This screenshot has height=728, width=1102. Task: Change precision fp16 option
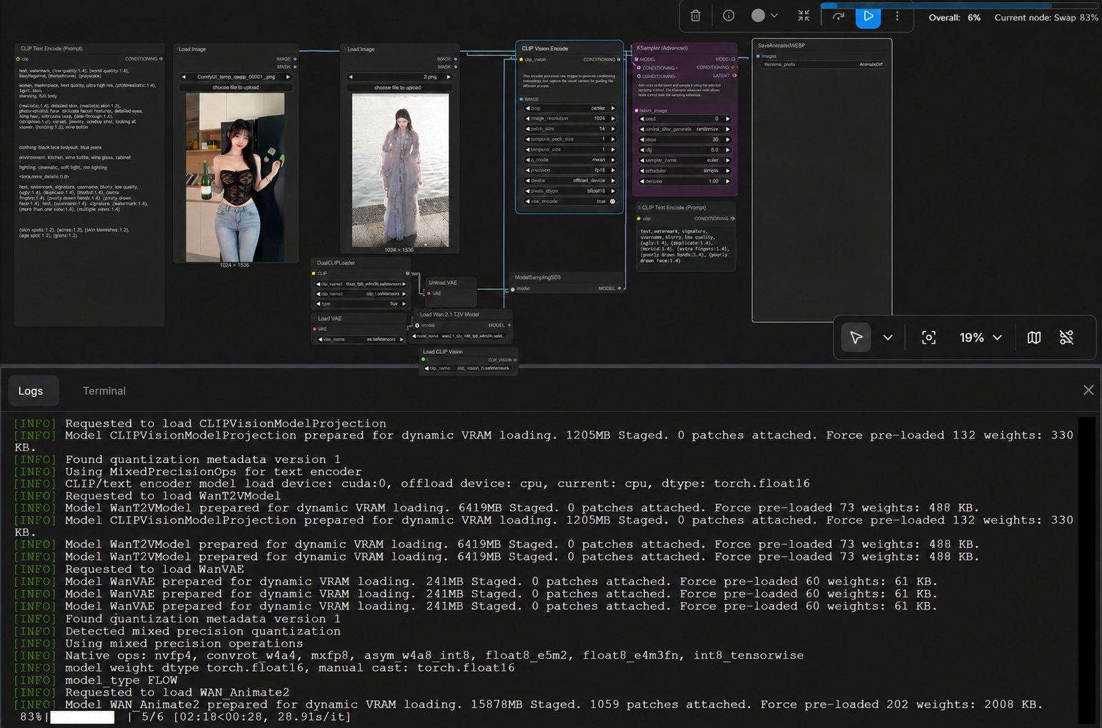(x=570, y=171)
